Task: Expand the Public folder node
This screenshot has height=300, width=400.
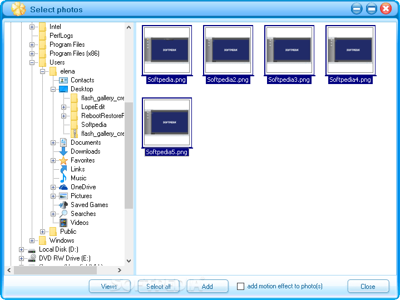Action: [x=43, y=232]
